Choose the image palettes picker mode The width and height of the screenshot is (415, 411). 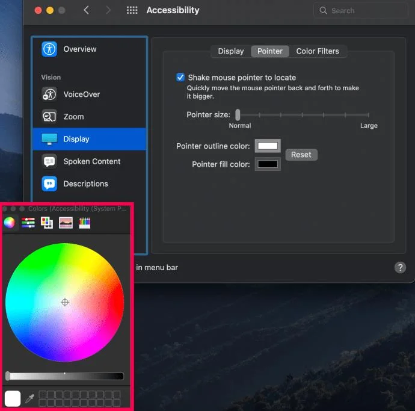(x=66, y=223)
